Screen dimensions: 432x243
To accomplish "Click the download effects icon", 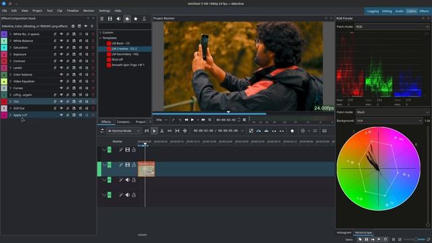I will (144, 19).
